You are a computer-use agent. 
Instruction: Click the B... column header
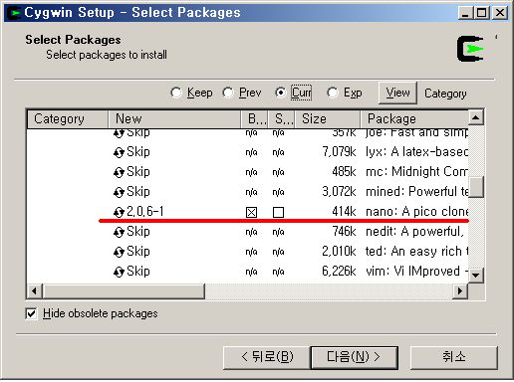point(254,119)
